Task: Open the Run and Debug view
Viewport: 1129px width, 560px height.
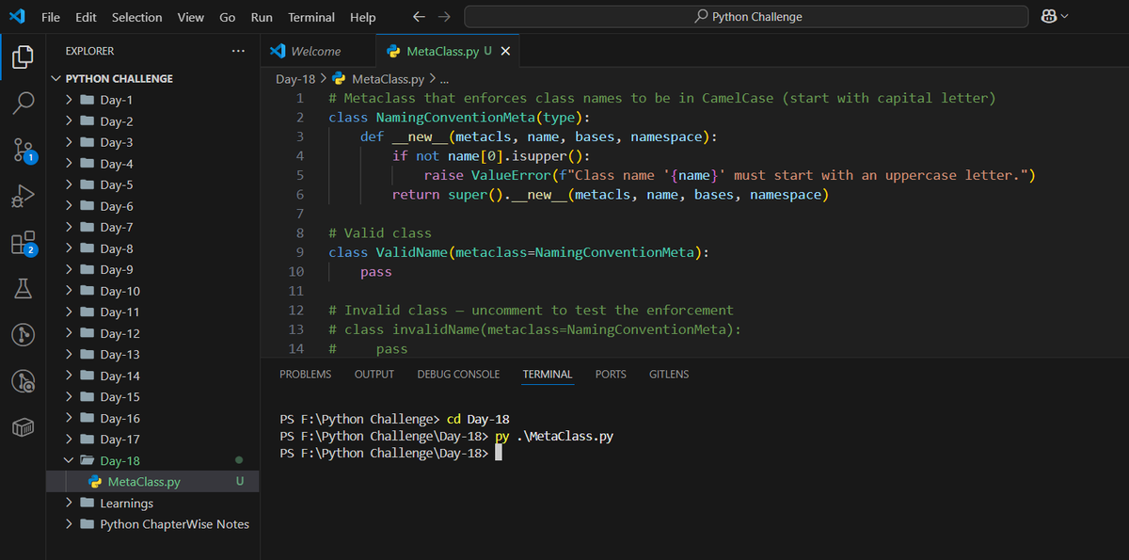Action: pos(24,196)
